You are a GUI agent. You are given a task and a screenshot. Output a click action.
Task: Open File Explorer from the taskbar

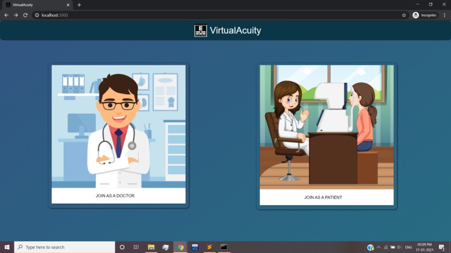click(x=151, y=247)
